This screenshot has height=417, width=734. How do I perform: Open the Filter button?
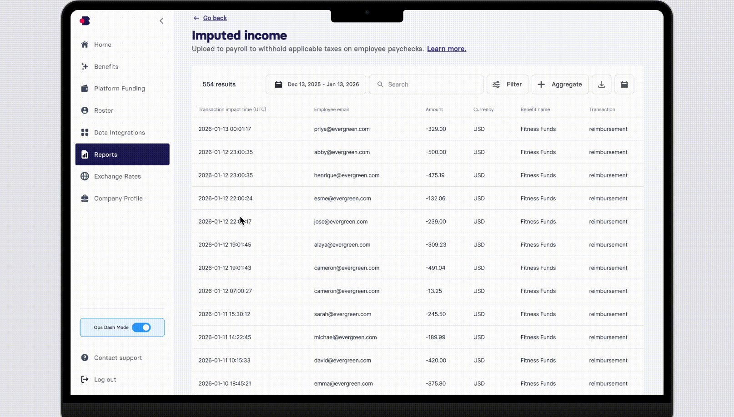pyautogui.click(x=508, y=84)
